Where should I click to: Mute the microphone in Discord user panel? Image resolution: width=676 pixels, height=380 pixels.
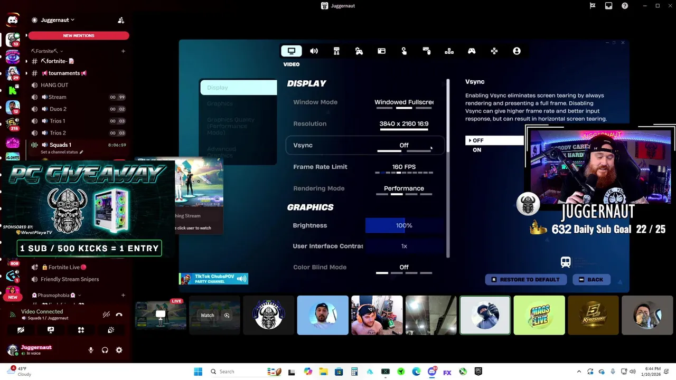91,350
